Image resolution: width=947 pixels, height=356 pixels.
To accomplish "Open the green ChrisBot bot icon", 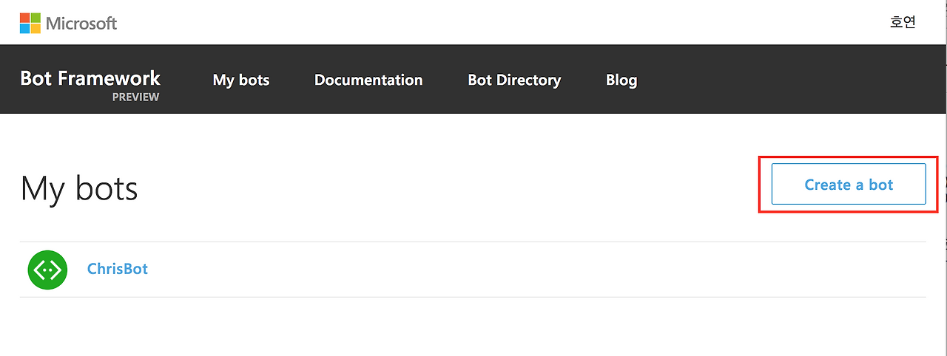I will (47, 270).
